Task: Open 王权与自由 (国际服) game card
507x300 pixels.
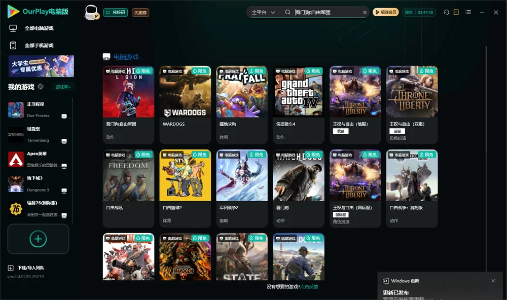Action: point(355,189)
